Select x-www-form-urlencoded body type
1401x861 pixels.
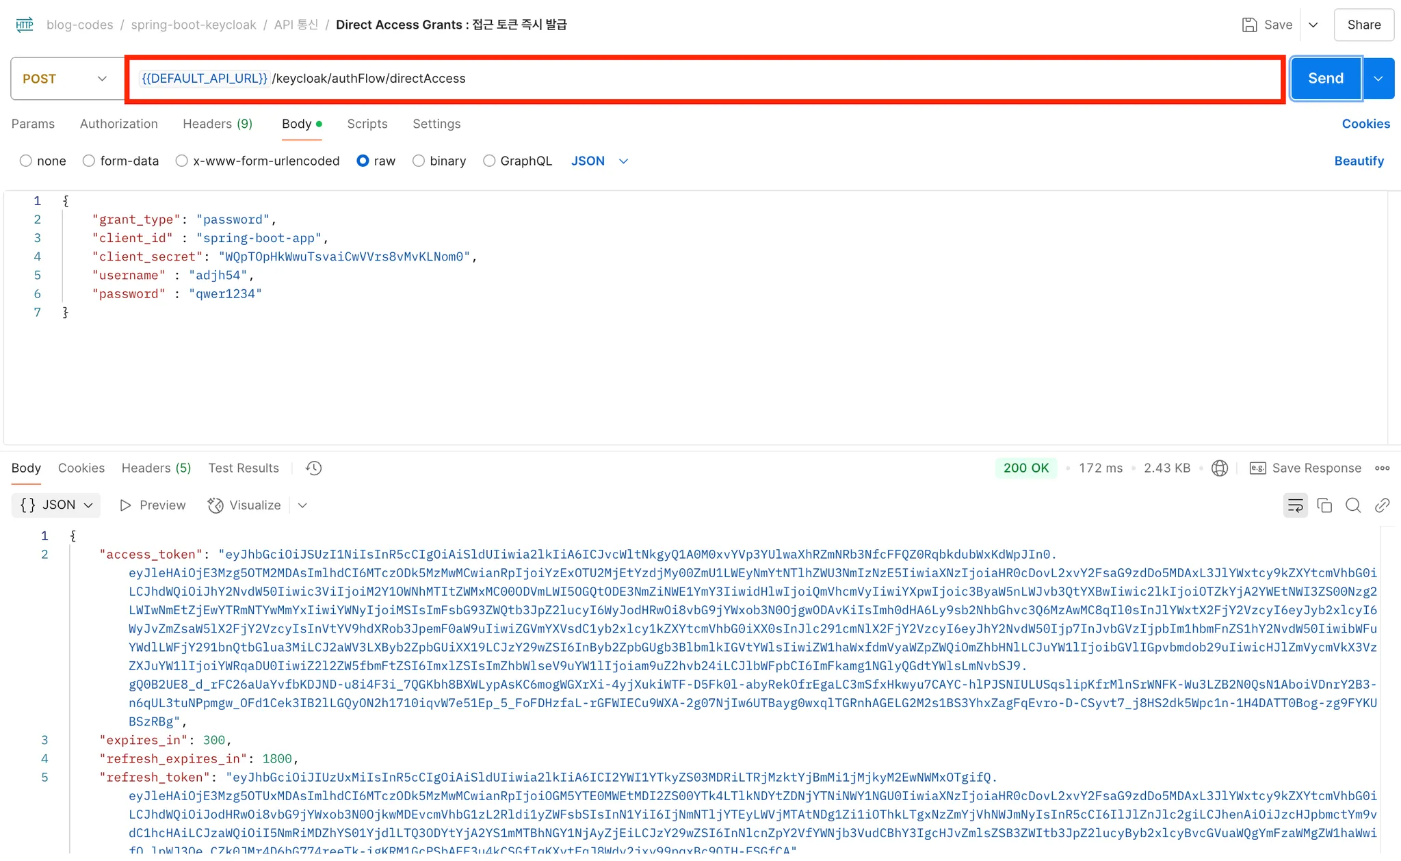pyautogui.click(x=182, y=161)
